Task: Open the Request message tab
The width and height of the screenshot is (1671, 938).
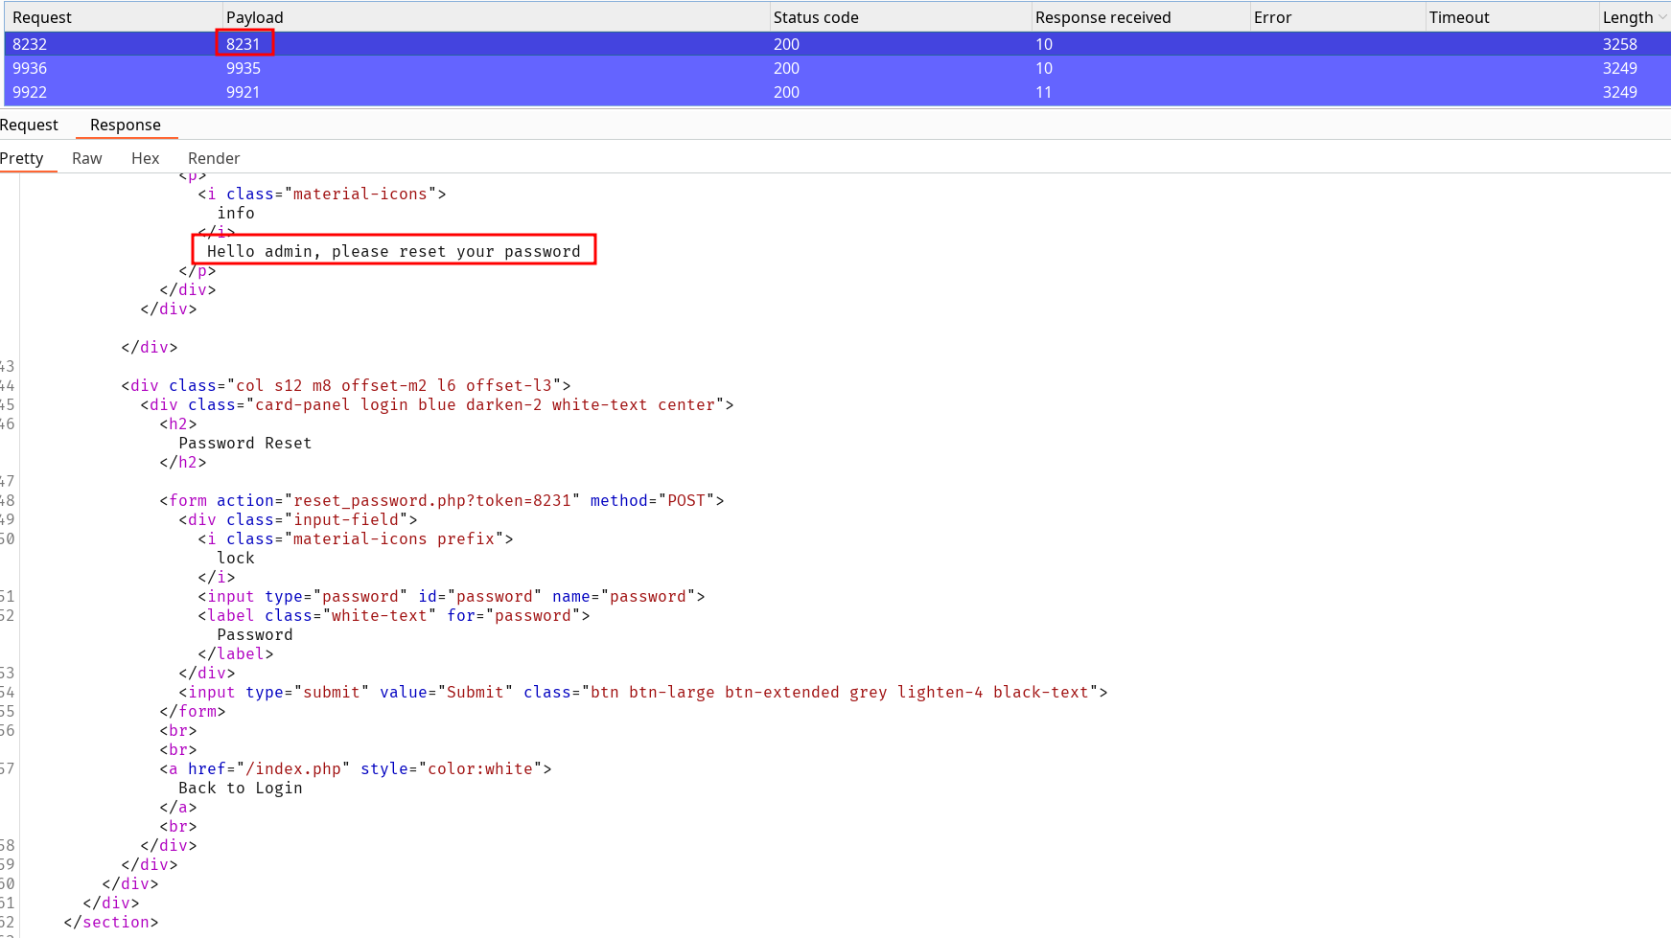Action: click(29, 125)
